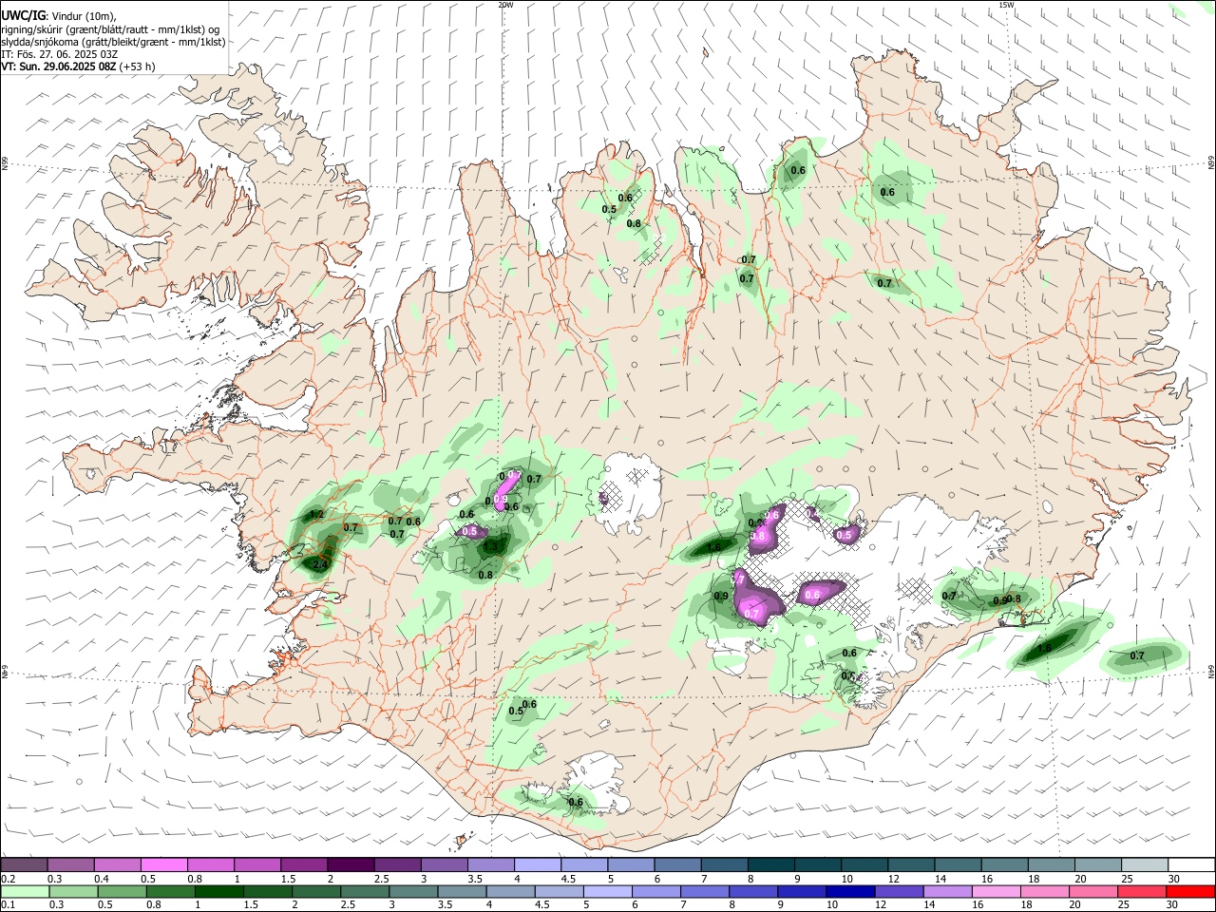Click the 'rigning/skúrir' legend description line
1216x912 pixels.
112,29
